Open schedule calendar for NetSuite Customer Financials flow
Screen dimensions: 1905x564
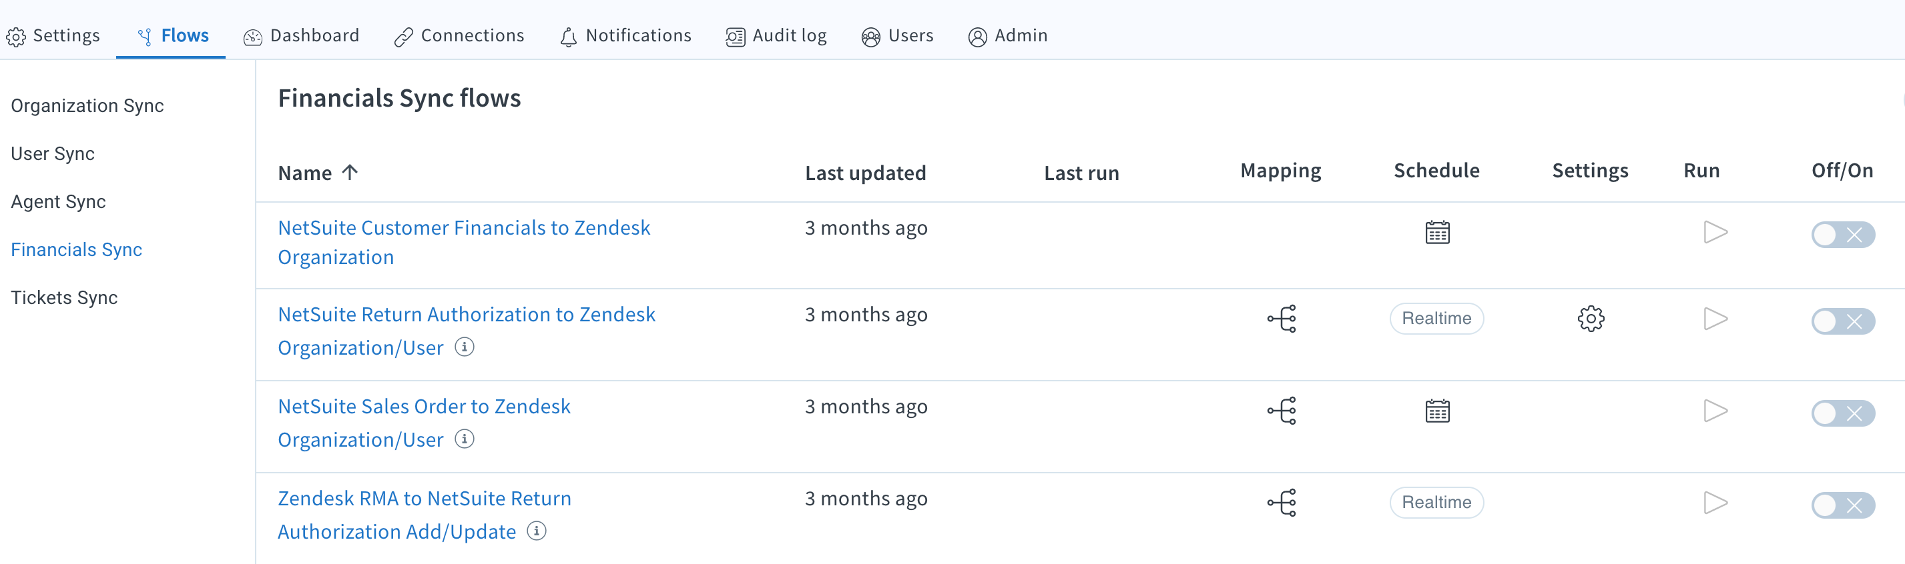(x=1437, y=233)
